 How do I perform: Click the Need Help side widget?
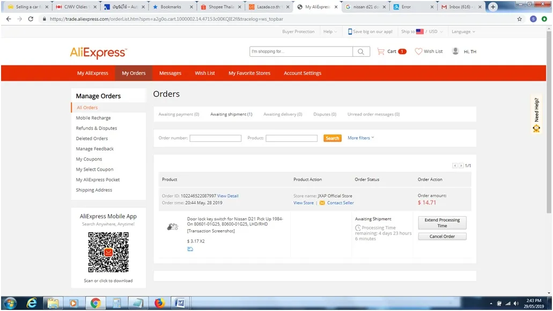pos(536,115)
